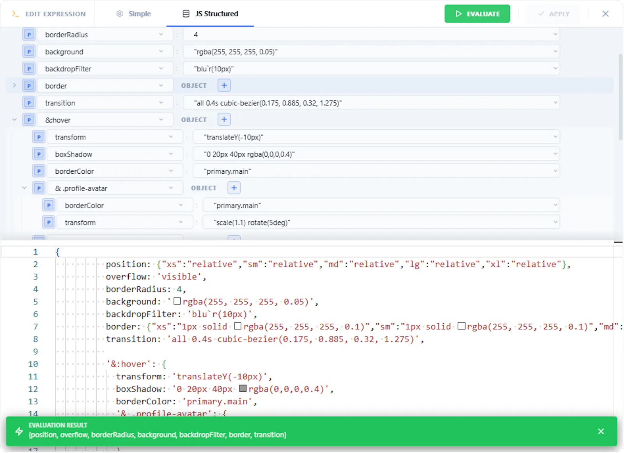Run the Evaluate button
This screenshot has height=453, width=624.
click(x=477, y=14)
